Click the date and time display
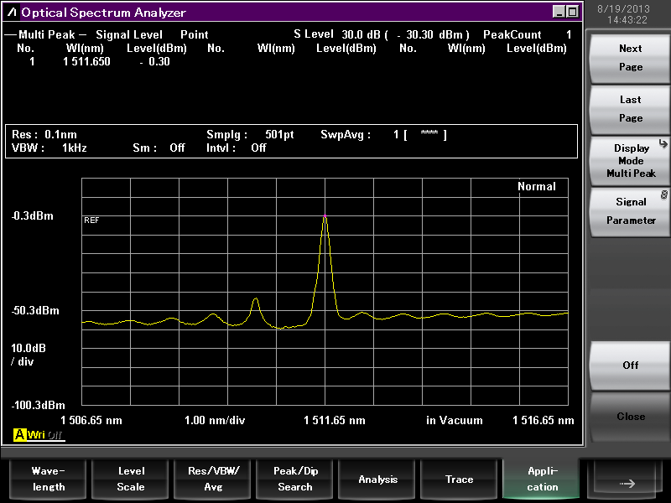Screen dimensions: 671x503 623,14
